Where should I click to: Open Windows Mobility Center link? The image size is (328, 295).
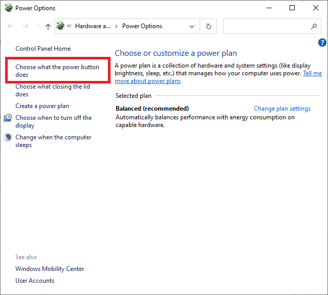coord(50,269)
